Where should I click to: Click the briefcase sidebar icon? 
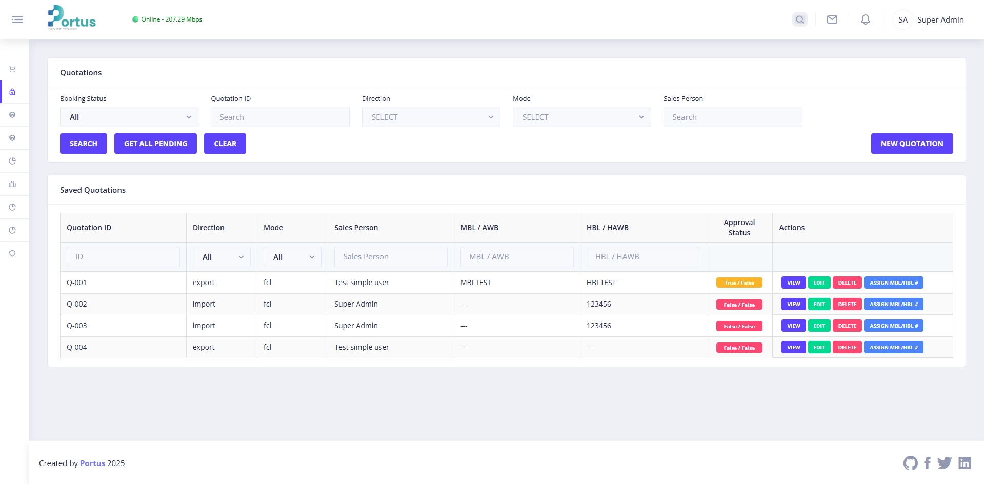pyautogui.click(x=12, y=184)
